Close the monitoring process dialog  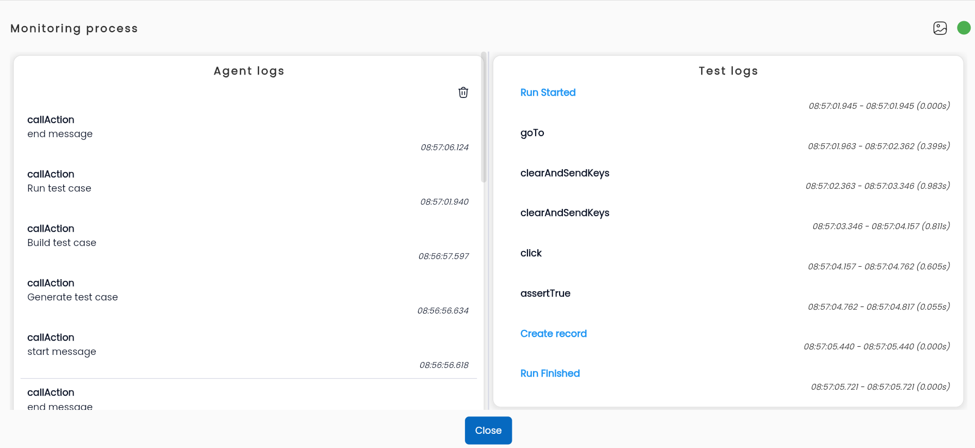(x=488, y=431)
